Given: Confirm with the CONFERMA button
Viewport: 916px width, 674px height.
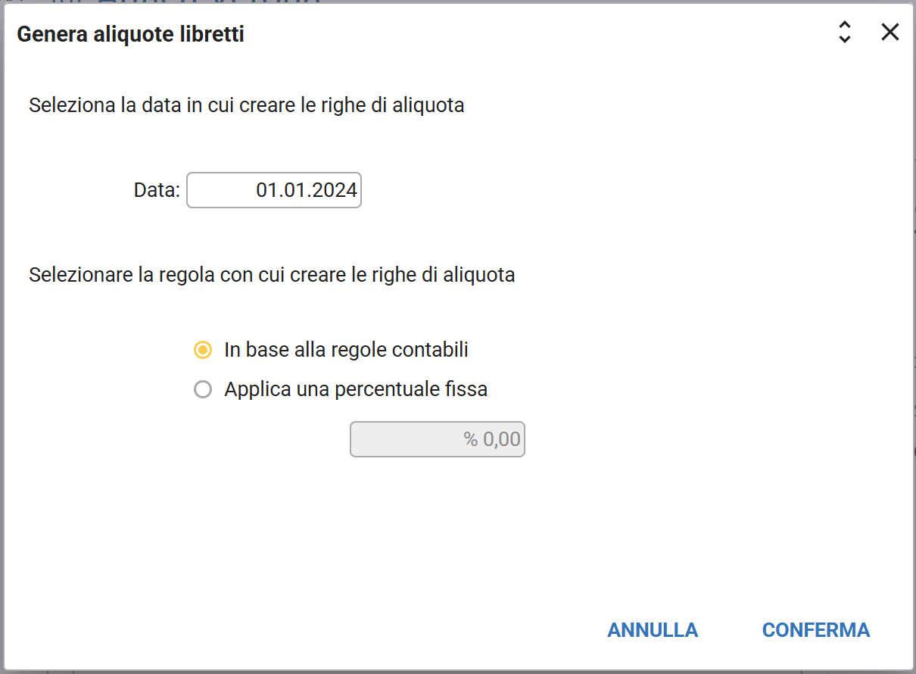Looking at the screenshot, I should click(x=815, y=630).
